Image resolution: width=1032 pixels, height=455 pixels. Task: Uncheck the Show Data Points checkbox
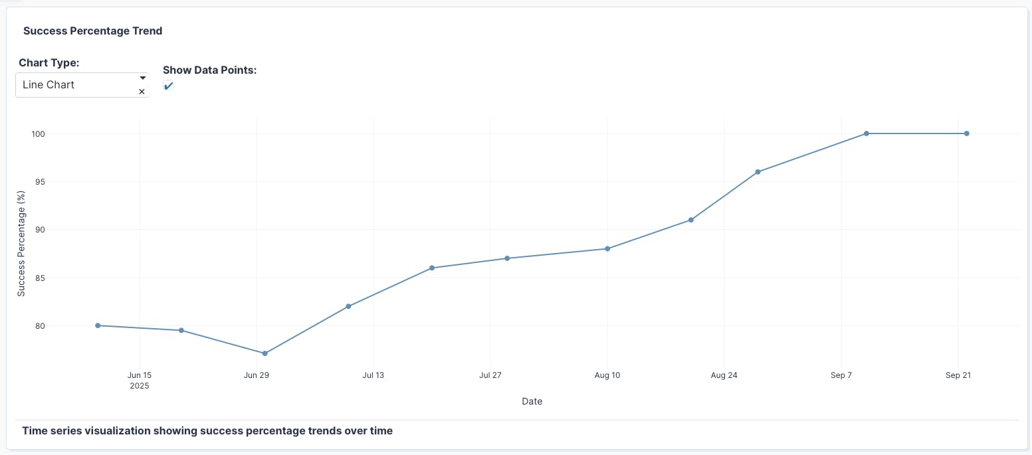pyautogui.click(x=168, y=86)
